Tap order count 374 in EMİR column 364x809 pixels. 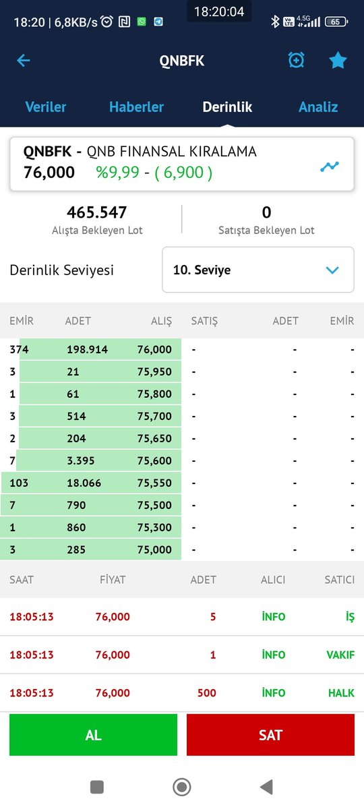[19, 349]
